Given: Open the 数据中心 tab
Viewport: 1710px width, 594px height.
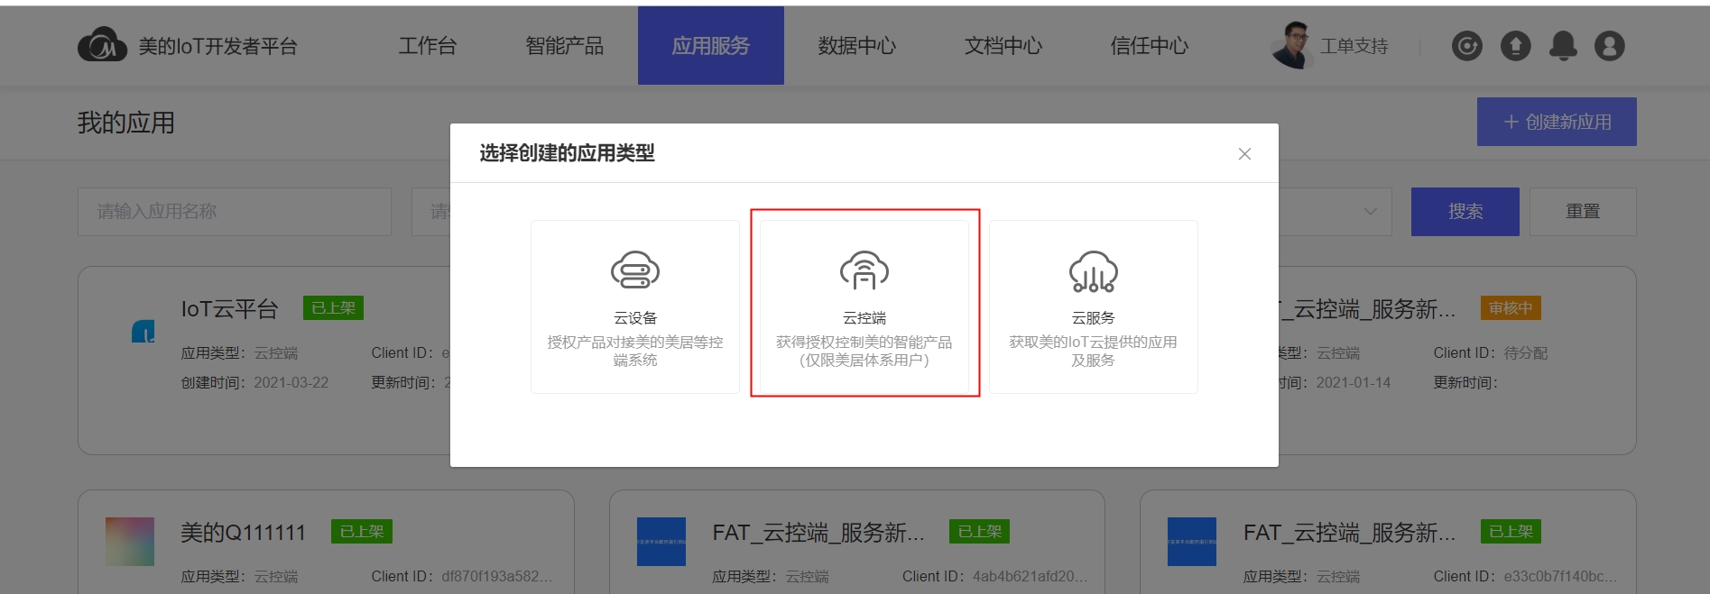Looking at the screenshot, I should (857, 46).
